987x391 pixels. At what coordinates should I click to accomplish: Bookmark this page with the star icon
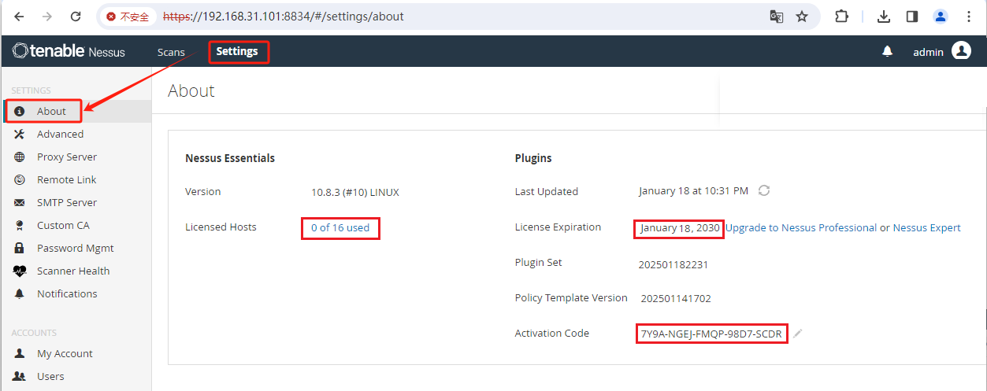802,17
